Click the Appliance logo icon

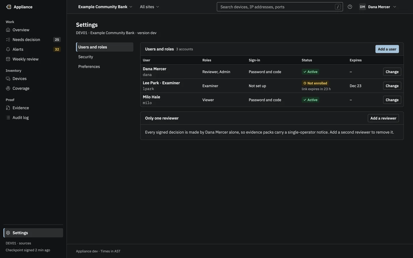click(9, 7)
